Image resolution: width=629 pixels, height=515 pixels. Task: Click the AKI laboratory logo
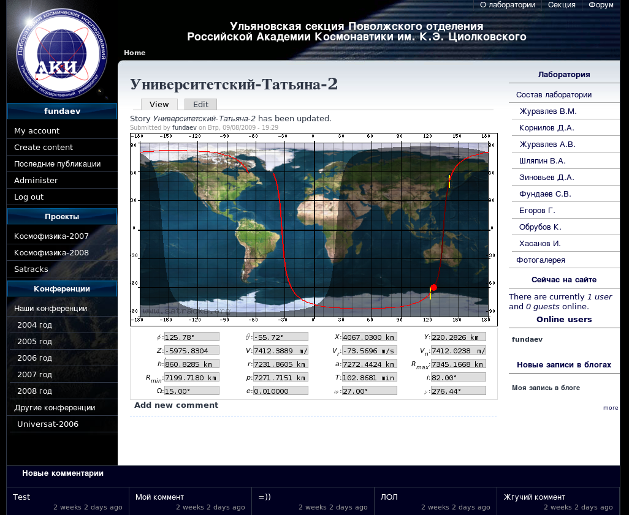tap(61, 54)
